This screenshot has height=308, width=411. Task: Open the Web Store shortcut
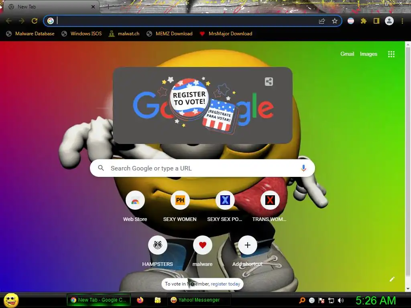point(135,207)
